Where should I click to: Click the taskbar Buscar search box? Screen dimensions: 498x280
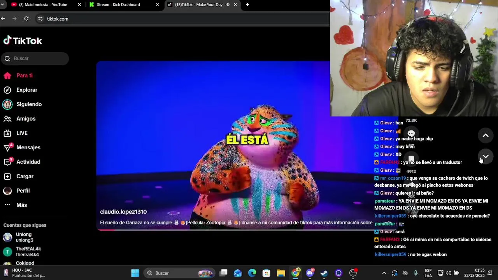click(179, 273)
